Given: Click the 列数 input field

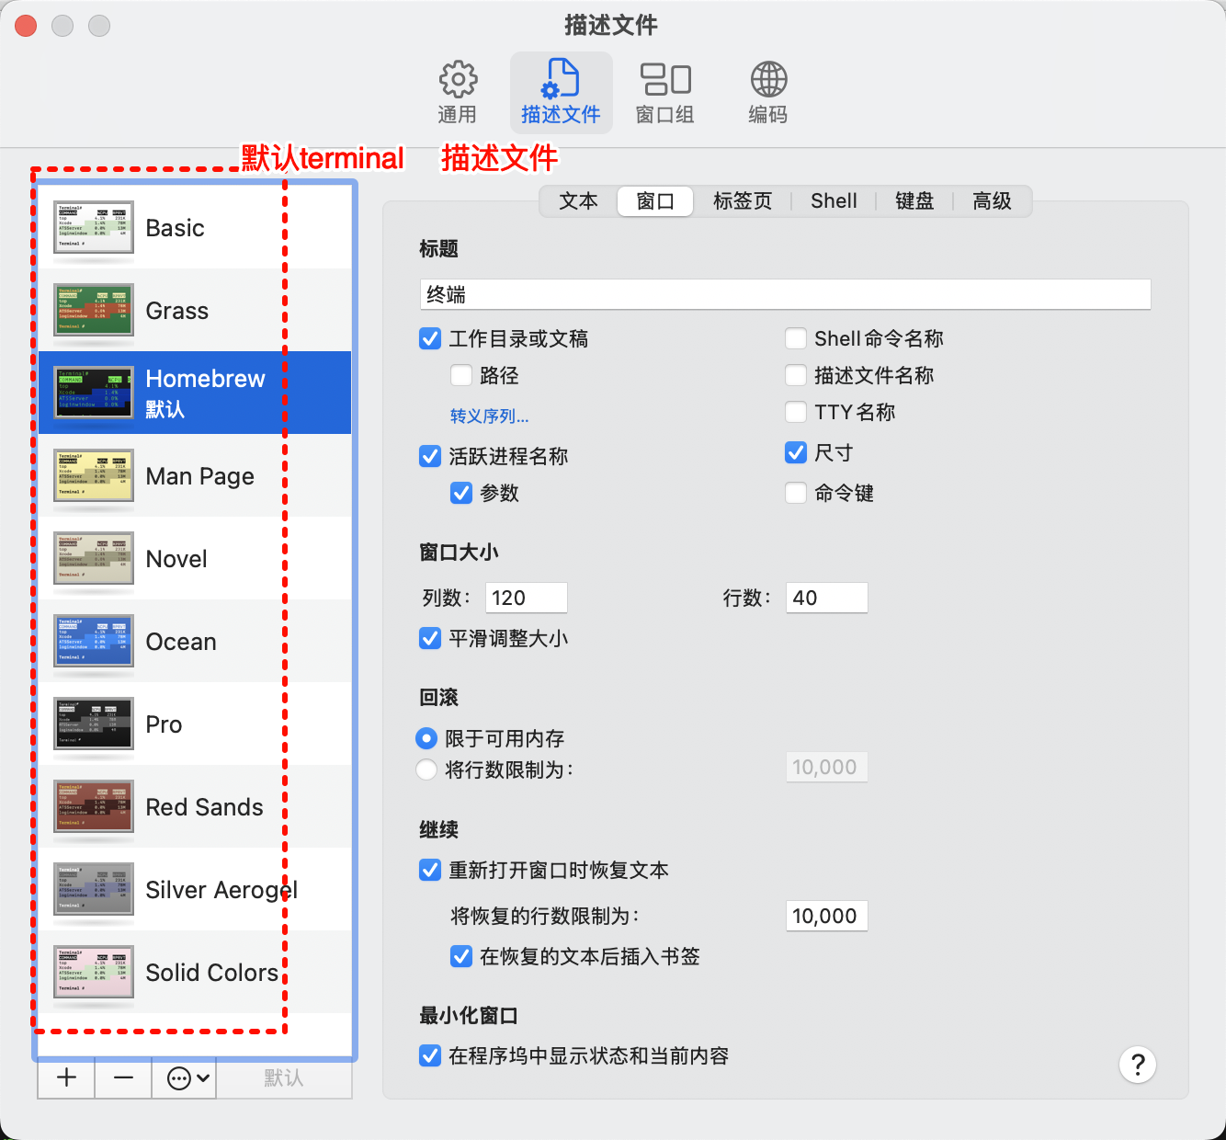Looking at the screenshot, I should point(526,597).
